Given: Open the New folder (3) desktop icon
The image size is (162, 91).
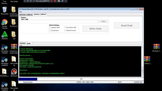Looking at the screenshot, I should tap(14, 86).
